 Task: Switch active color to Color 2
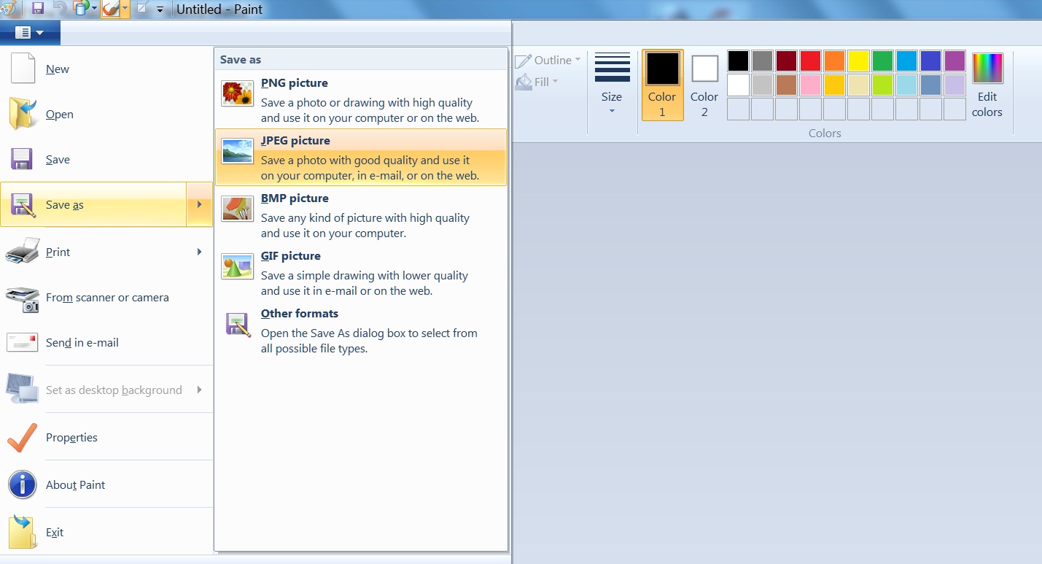[x=704, y=85]
